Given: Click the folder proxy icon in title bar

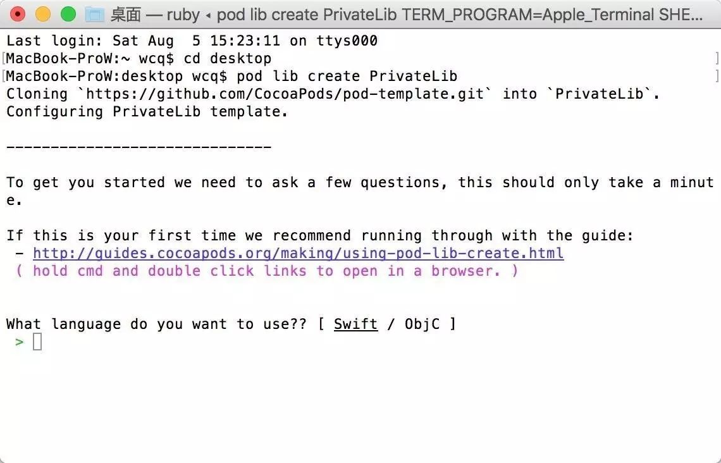Looking at the screenshot, I should tap(95, 15).
